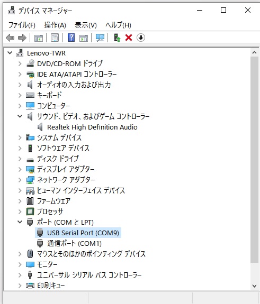
Task: Collapse the サウンド、ビデオ、およびゲーム コントローラー node
Action: coord(20,116)
